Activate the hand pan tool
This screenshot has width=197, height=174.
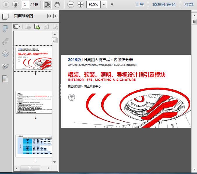(x=57, y=5)
